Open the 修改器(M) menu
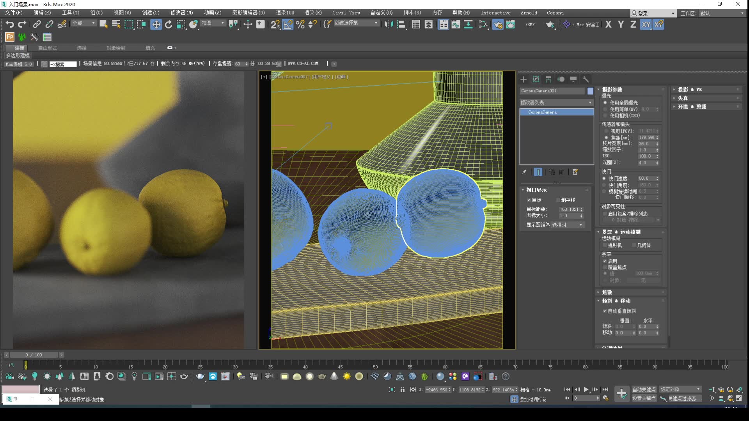The width and height of the screenshot is (749, 421). coord(181,13)
